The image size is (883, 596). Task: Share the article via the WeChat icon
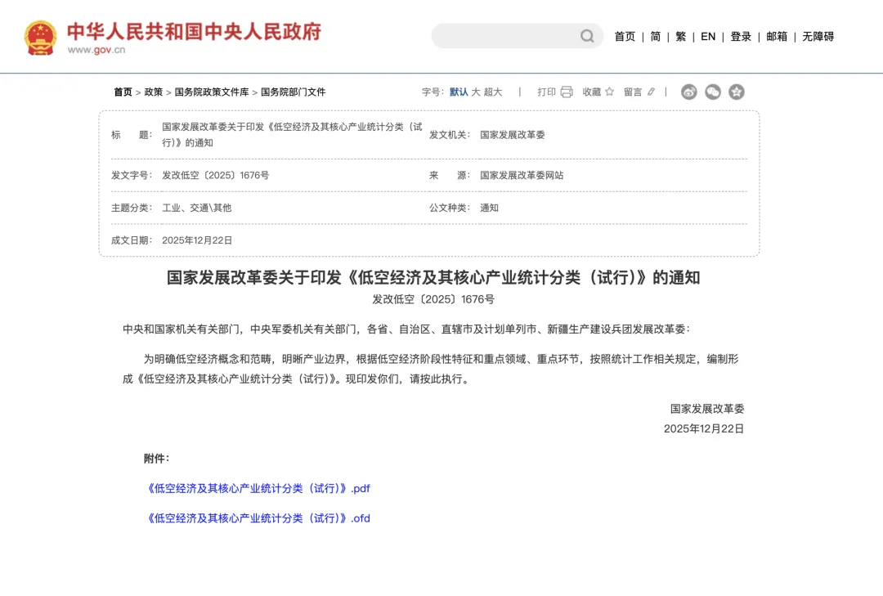(712, 92)
